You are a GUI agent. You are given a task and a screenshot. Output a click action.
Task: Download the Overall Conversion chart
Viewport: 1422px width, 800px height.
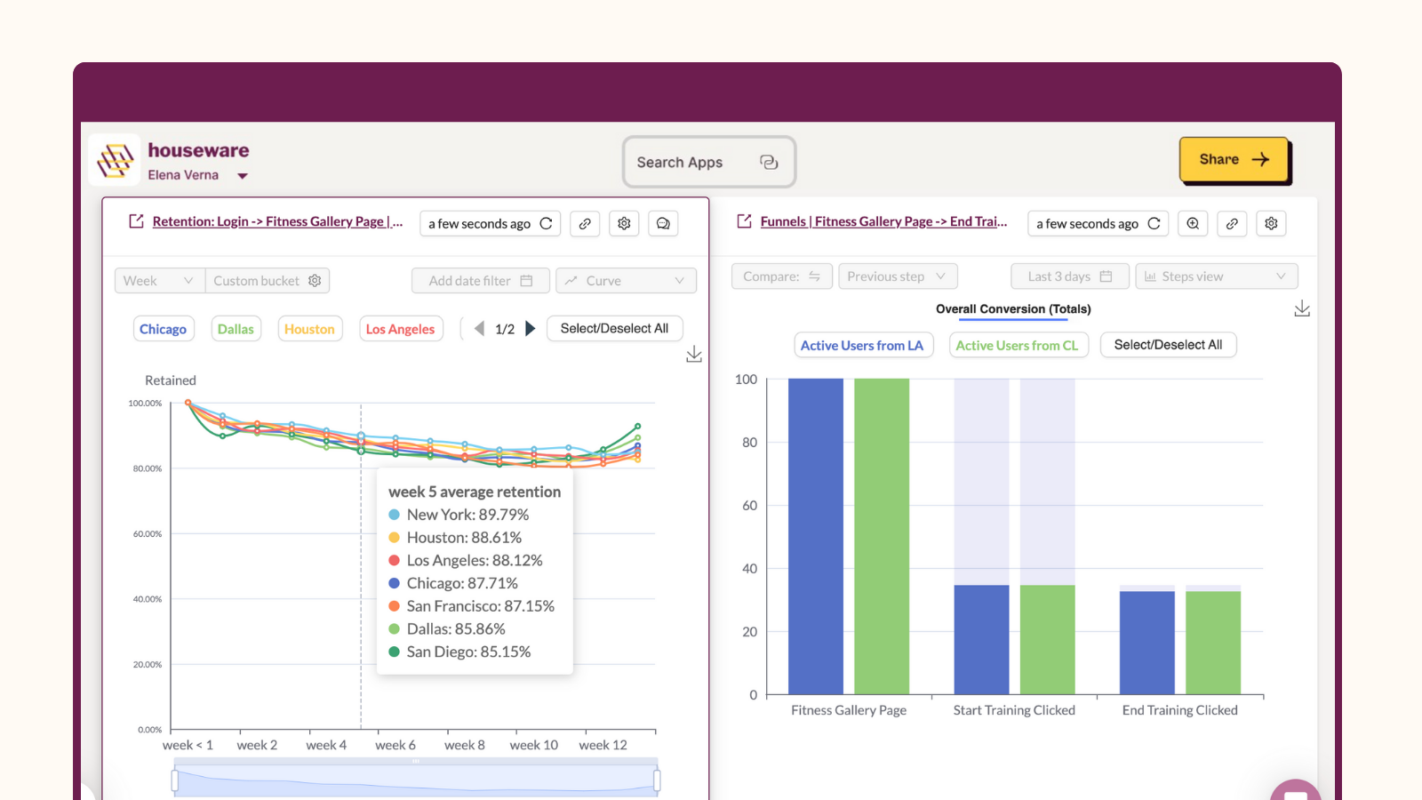(1302, 308)
